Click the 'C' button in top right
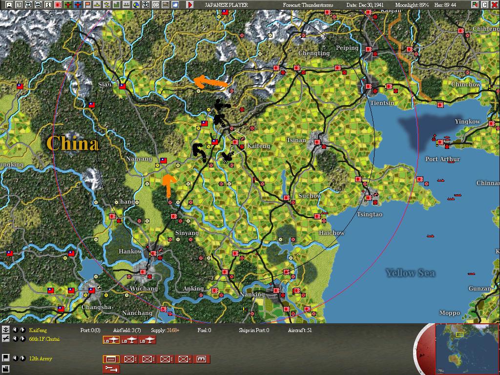 coord(484,4)
